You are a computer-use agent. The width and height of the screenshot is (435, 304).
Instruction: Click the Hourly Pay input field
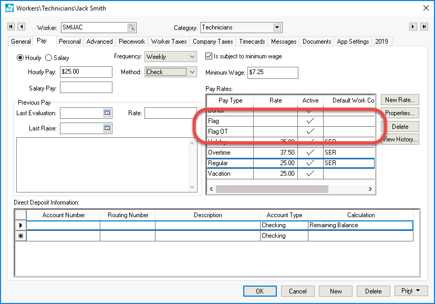[86, 72]
